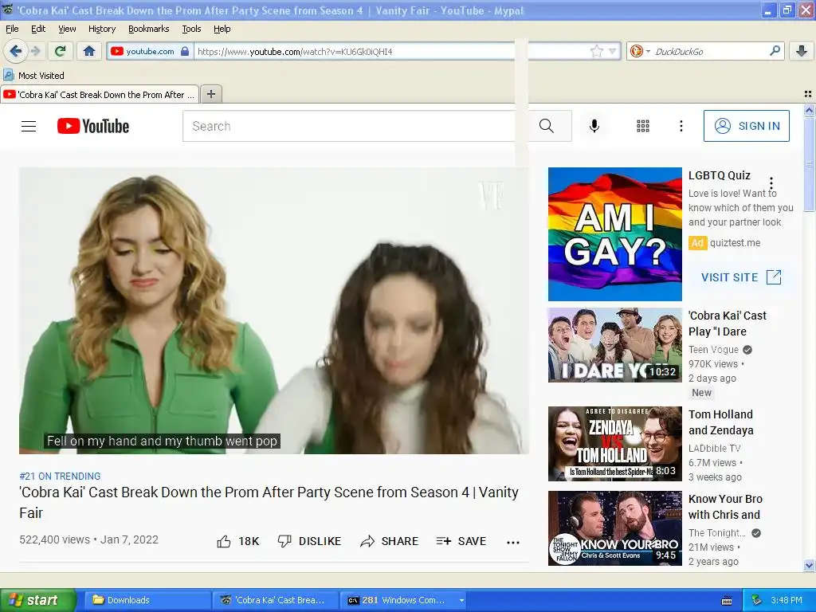Screen dimensions: 816x612
Task: Open the Know Your Bro video thumbnail
Action: tap(614, 528)
